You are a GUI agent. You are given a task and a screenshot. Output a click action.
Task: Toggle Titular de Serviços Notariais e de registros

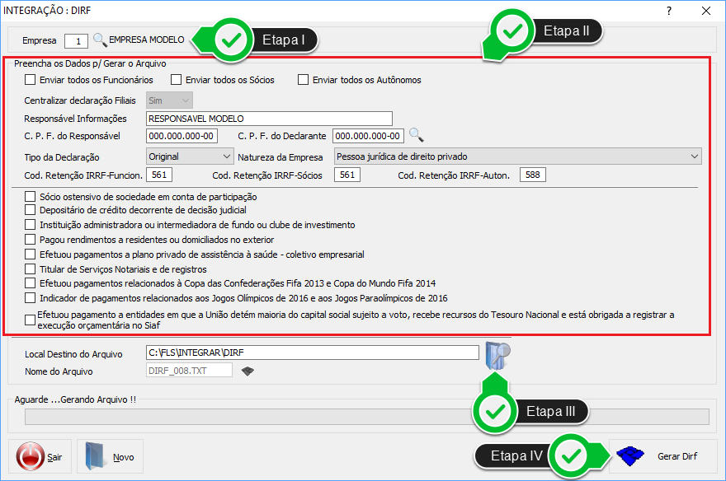tap(31, 269)
